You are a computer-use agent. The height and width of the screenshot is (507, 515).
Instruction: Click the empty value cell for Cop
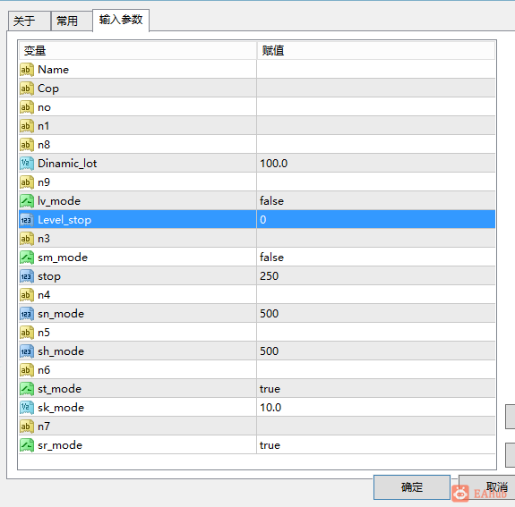pyautogui.click(x=376, y=89)
